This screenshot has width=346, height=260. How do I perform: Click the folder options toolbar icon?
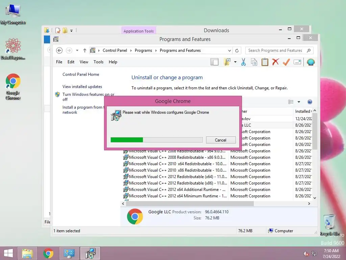click(227, 62)
